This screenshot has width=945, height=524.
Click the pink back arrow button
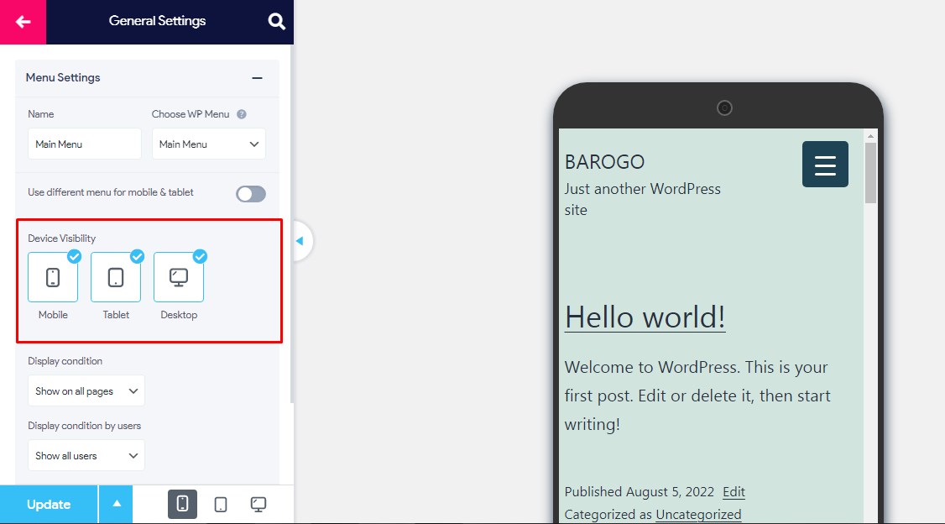click(23, 22)
